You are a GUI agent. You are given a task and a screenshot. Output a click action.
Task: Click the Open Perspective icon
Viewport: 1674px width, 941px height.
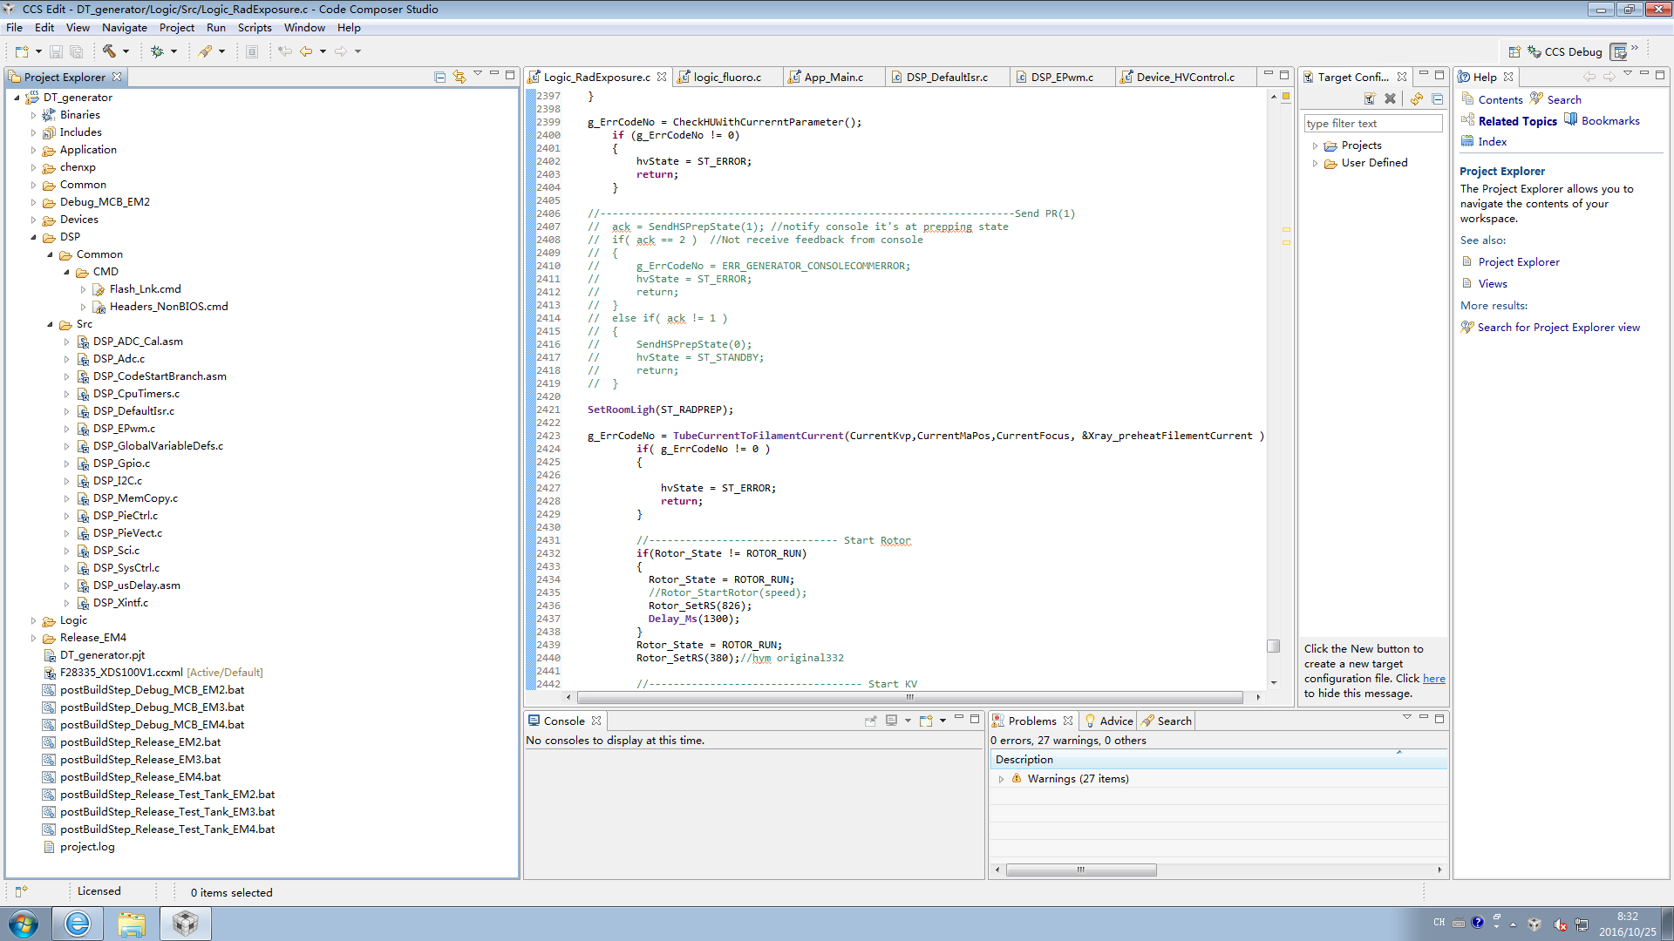click(1514, 51)
